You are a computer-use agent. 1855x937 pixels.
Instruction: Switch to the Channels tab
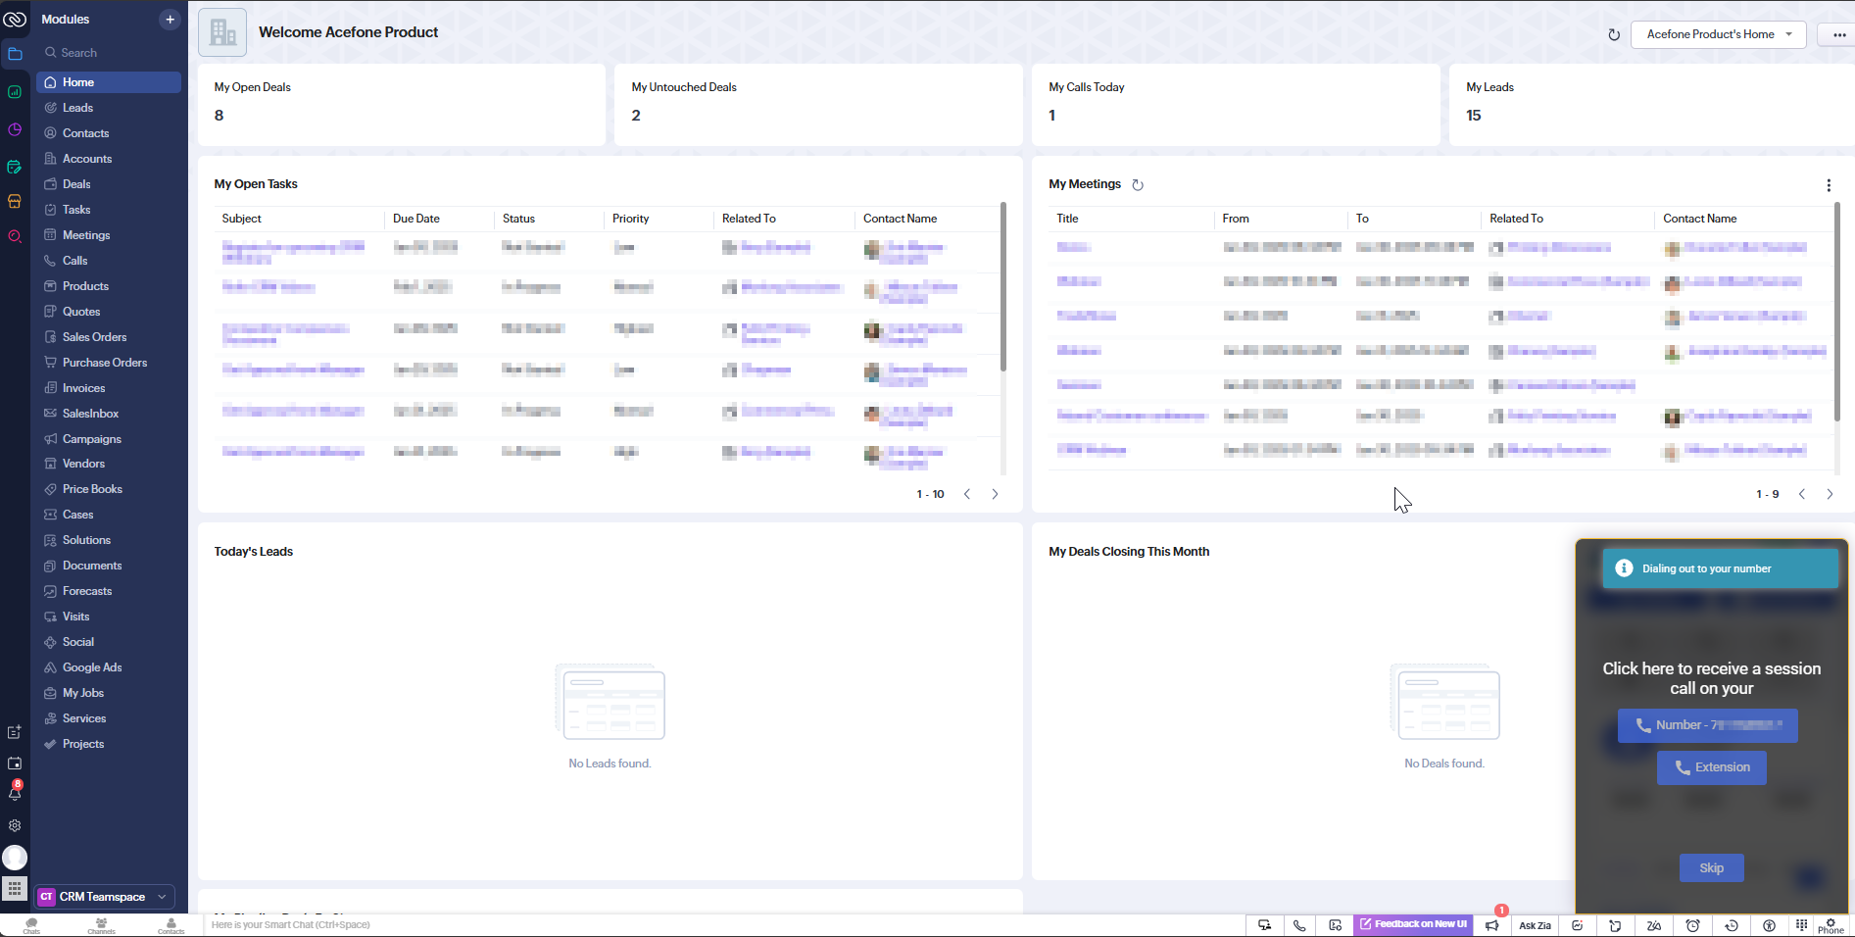(101, 926)
